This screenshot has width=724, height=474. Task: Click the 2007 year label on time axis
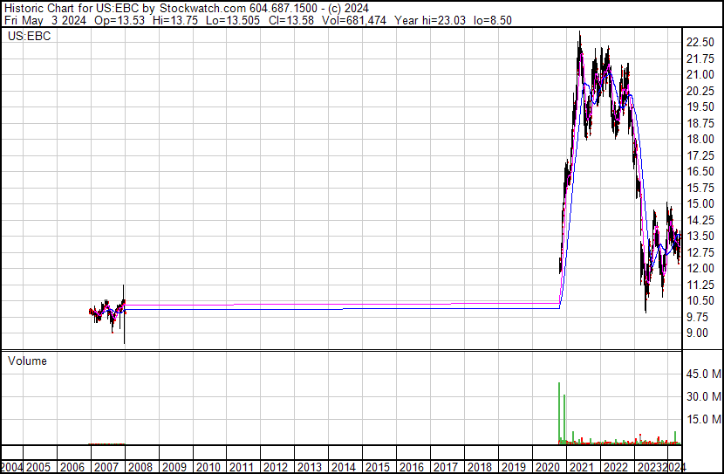click(106, 467)
